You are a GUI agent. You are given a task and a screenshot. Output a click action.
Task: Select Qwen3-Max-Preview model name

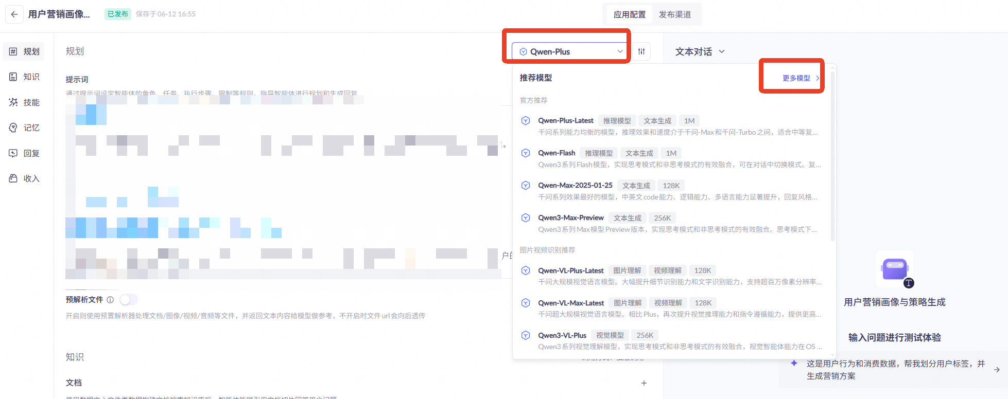tap(571, 217)
